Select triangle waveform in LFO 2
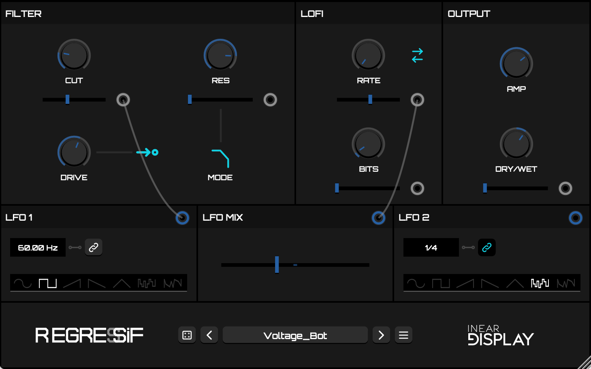This screenshot has width=591, height=369. pyautogui.click(x=515, y=283)
